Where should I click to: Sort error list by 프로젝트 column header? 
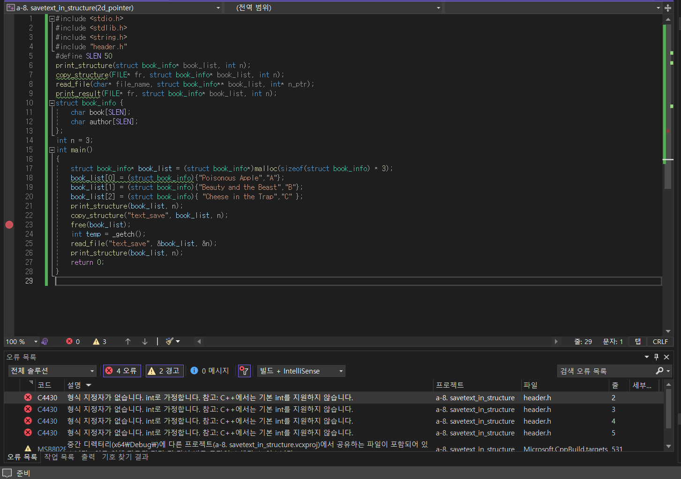tap(477, 385)
